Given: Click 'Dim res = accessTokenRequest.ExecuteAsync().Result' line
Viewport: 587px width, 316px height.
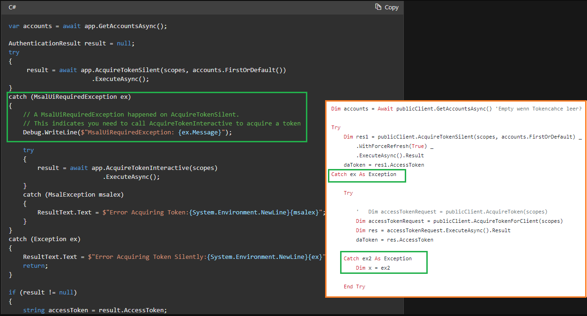Looking at the screenshot, I should point(433,230).
